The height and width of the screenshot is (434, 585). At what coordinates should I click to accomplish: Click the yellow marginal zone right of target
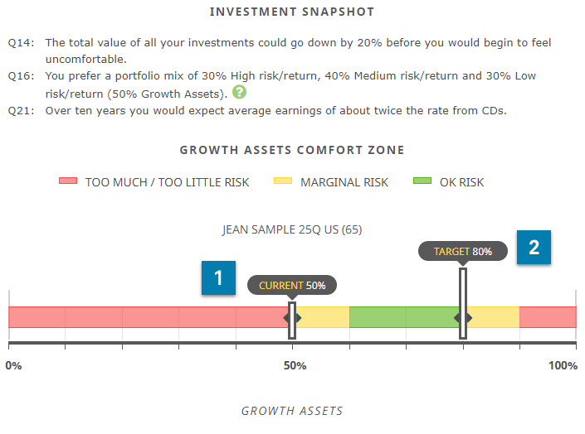pyautogui.click(x=493, y=317)
